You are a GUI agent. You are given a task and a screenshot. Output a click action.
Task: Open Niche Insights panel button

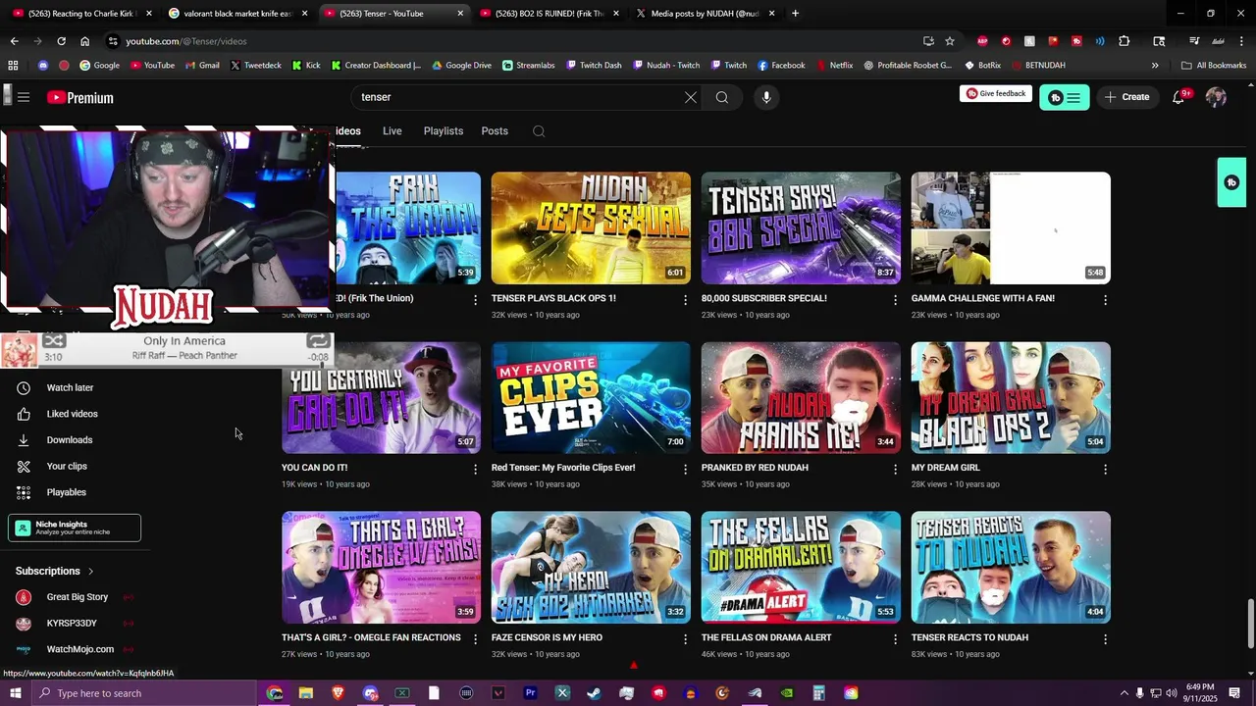click(75, 528)
